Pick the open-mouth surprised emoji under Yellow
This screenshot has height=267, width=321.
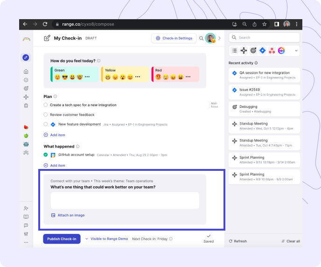click(123, 77)
